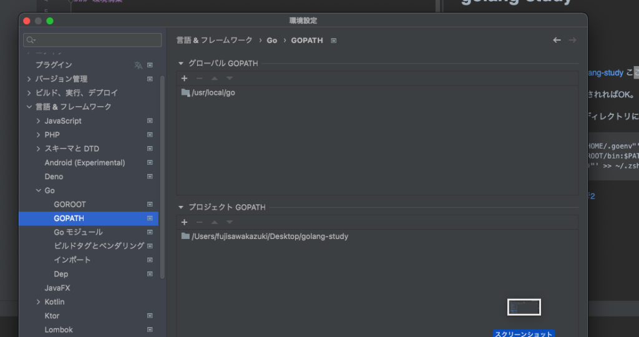Click project icon on Dep row
The height and width of the screenshot is (337, 639).
150,274
